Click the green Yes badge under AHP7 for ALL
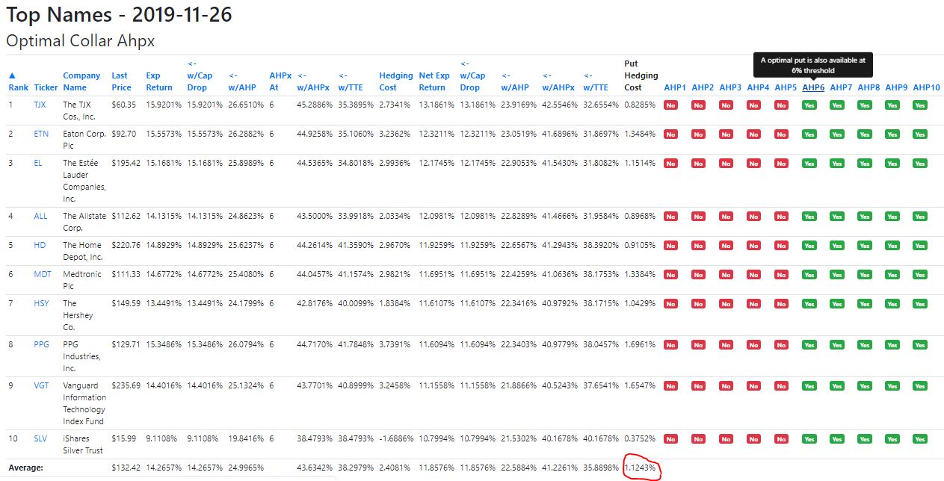This screenshot has width=944, height=481. click(x=837, y=217)
